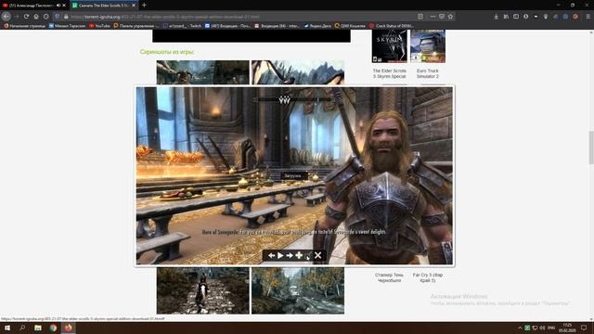This screenshot has height=334, width=594.
Task: Open the Firefox hamburger menu
Action: click(x=588, y=17)
